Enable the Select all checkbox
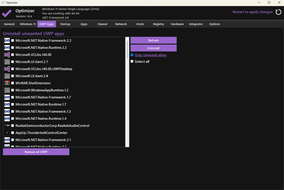Viewport: 284px width, 190px height. pos(132,61)
